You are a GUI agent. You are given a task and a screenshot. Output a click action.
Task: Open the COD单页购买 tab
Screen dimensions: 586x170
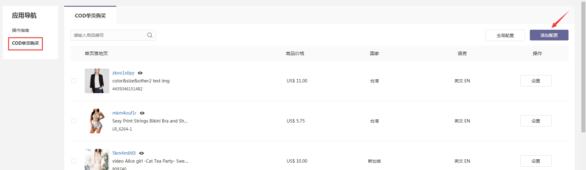point(90,16)
